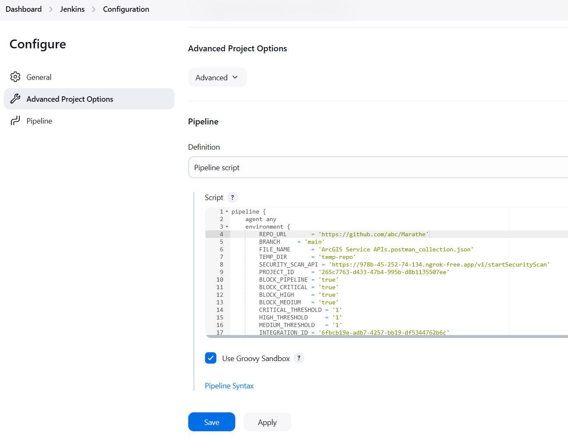Click the HIGH_THRESHOLD '1' value
568x438 pixels.
click(x=337, y=317)
